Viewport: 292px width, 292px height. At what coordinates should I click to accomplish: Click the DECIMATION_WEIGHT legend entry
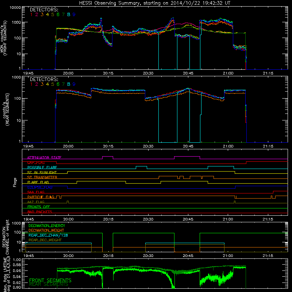[46, 230]
